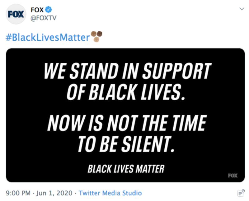Image resolution: width=249 pixels, height=201 pixels.
Task: Click the small "BLACK LIVES MATTER" caption
Action: tap(126, 169)
